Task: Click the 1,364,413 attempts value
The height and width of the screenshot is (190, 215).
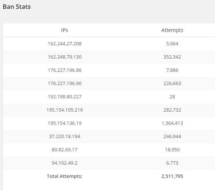Action: point(172,123)
